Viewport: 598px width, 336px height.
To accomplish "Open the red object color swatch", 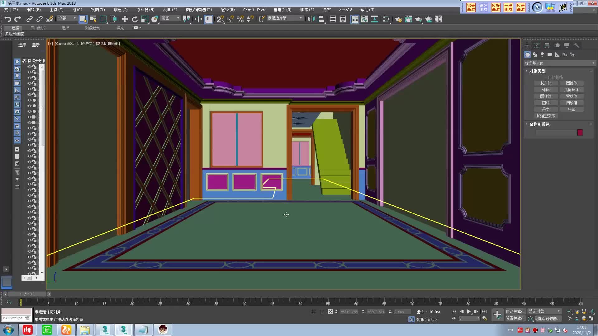I will 580,133.
